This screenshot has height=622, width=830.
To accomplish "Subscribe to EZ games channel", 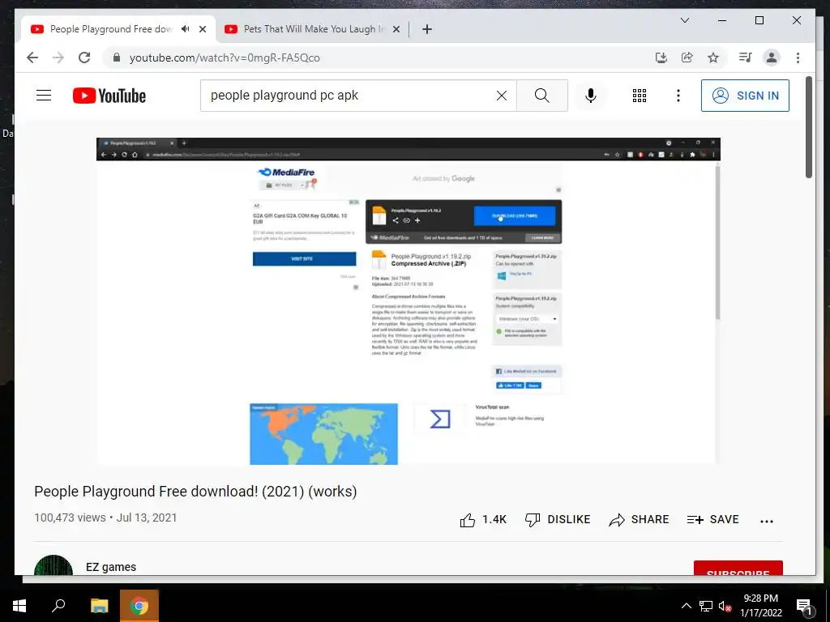I will (738, 568).
